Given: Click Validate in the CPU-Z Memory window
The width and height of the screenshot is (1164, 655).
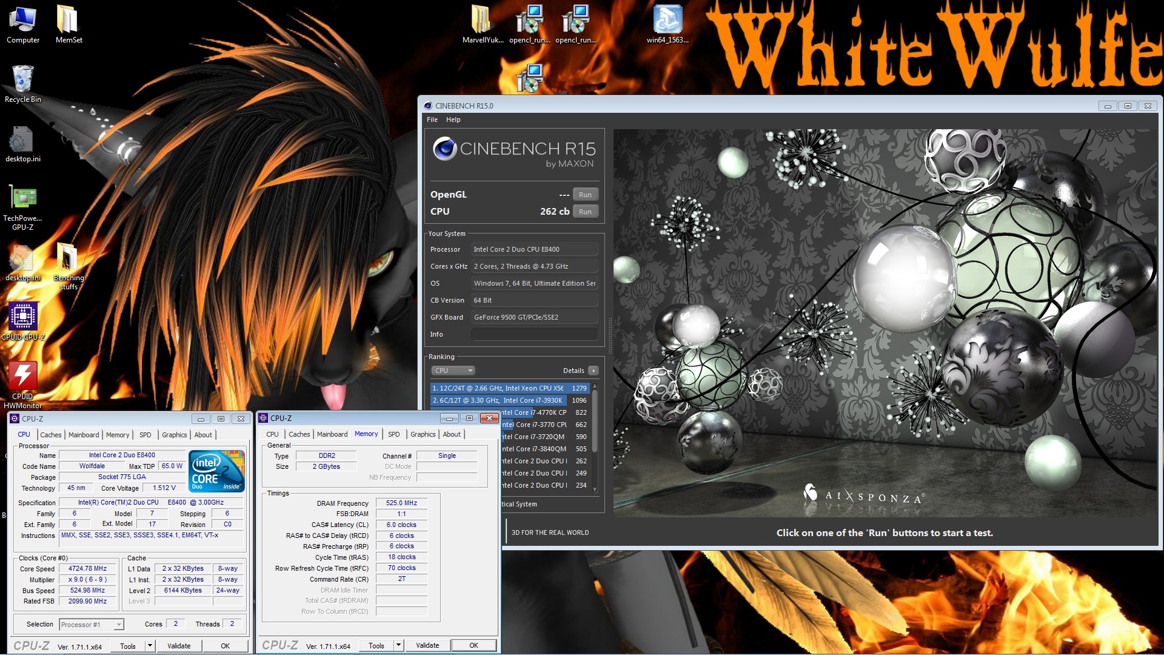Looking at the screenshot, I should 427,645.
